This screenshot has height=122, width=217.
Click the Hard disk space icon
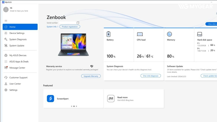coord(200,34)
